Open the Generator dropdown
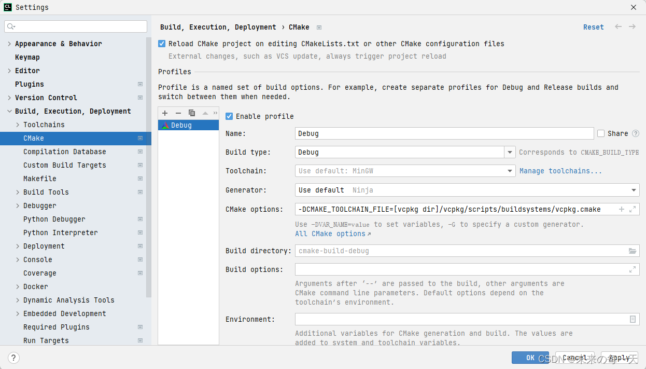The image size is (646, 369). (x=634, y=190)
